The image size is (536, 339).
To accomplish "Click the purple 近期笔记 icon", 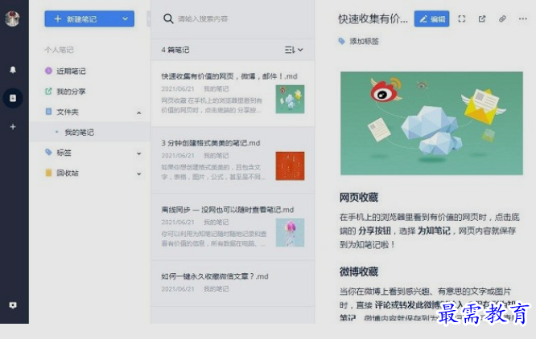I will coord(48,71).
